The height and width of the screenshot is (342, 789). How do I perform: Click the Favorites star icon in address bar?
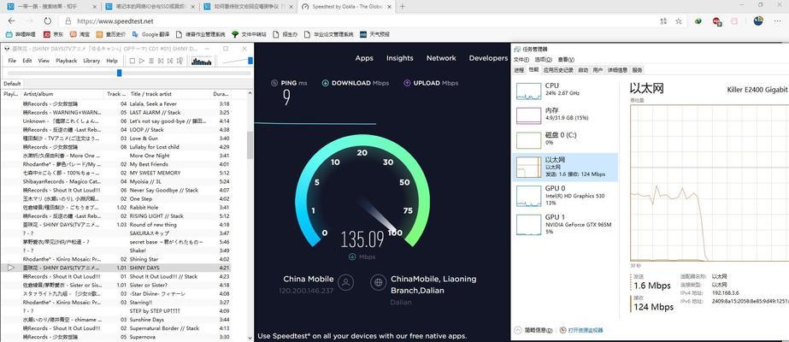point(678,21)
